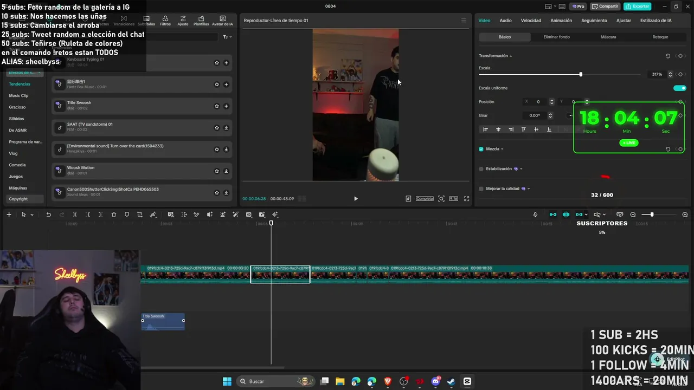Switch to the Velocidad tab

click(531, 21)
